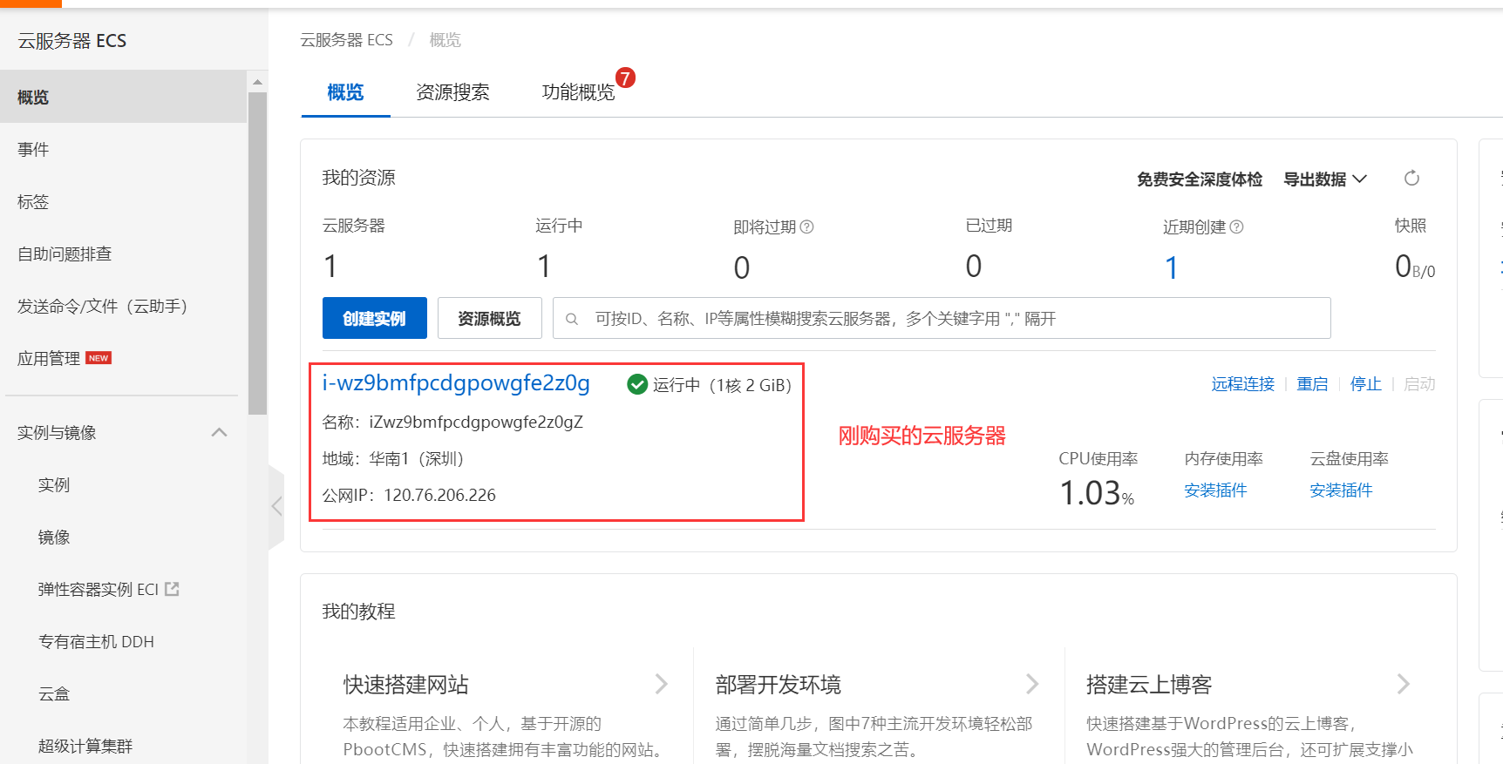Screen dimensions: 1503x764
Task: Click the 资源概览 button
Action: [x=490, y=318]
